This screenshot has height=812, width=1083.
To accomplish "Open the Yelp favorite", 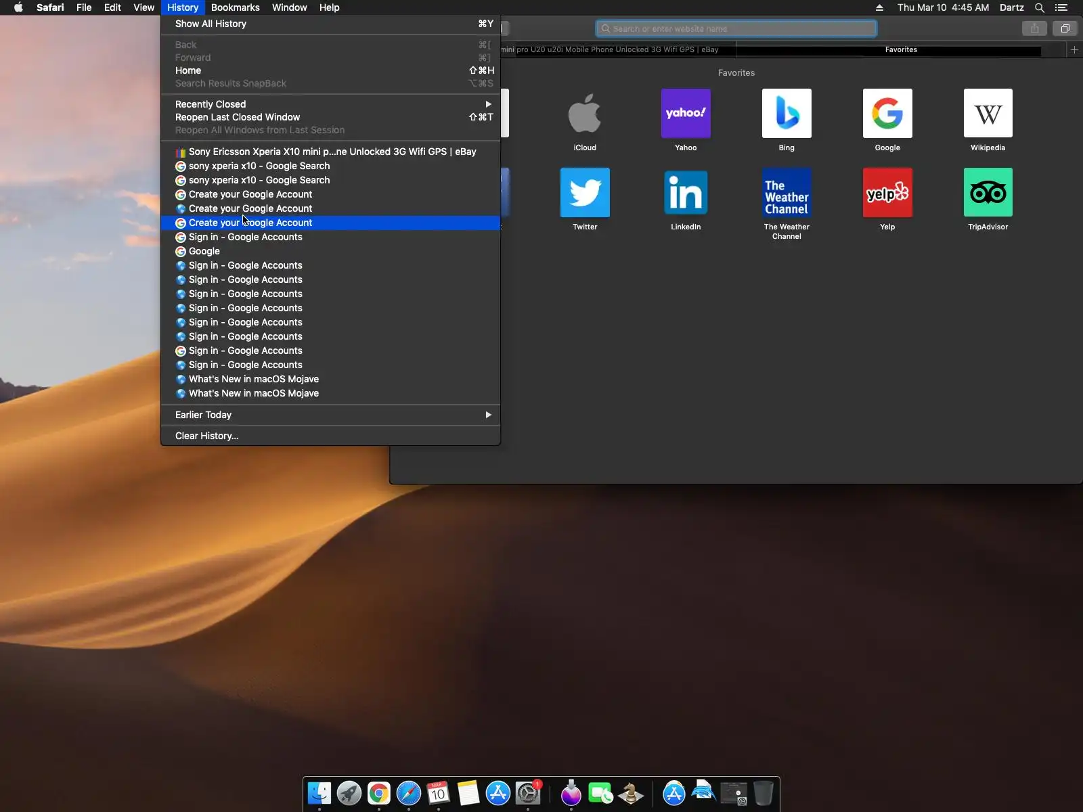I will 887,193.
